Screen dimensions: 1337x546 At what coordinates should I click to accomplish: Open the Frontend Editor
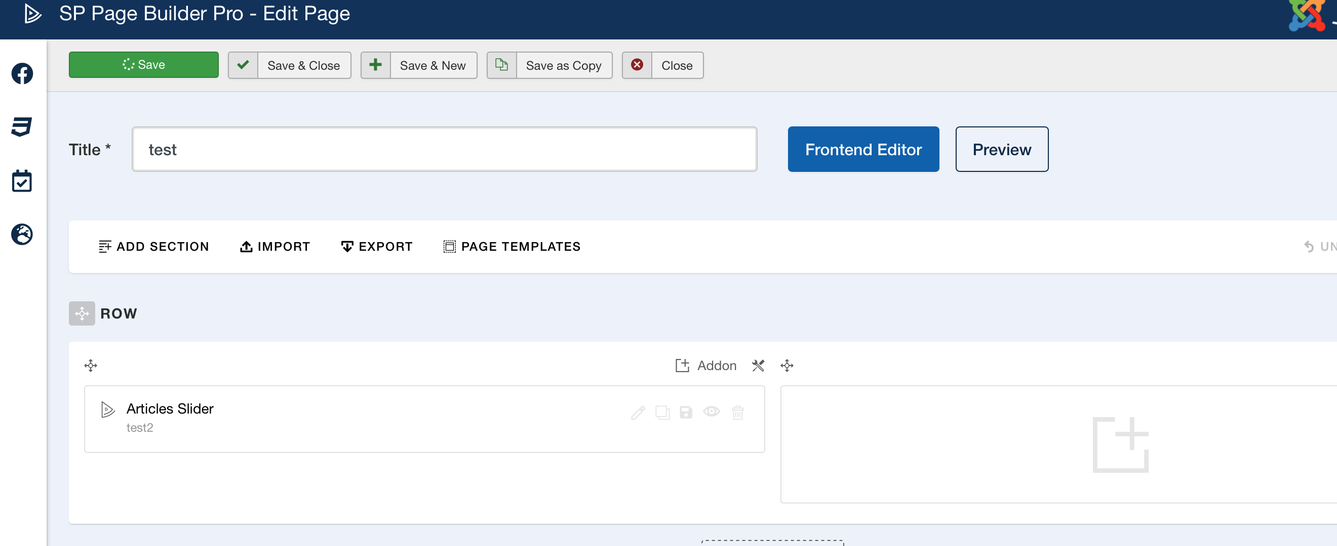[863, 149]
